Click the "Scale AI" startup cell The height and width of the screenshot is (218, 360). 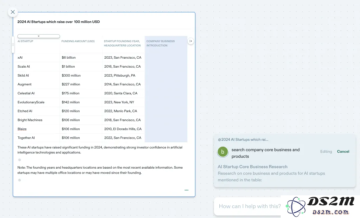(x=24, y=67)
